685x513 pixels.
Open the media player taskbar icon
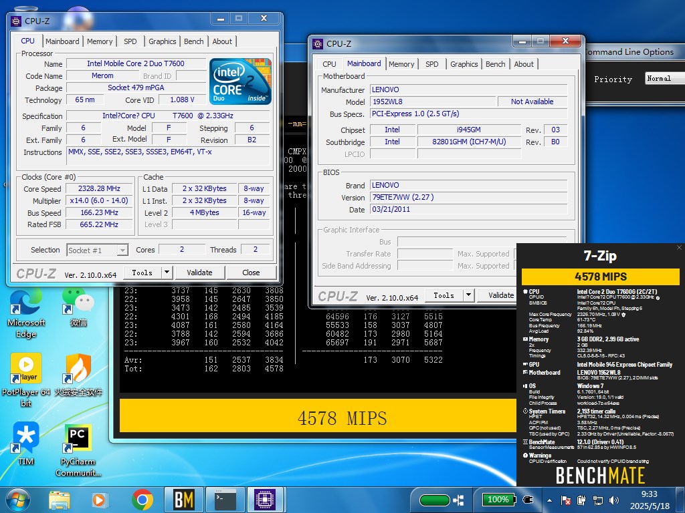(99, 500)
